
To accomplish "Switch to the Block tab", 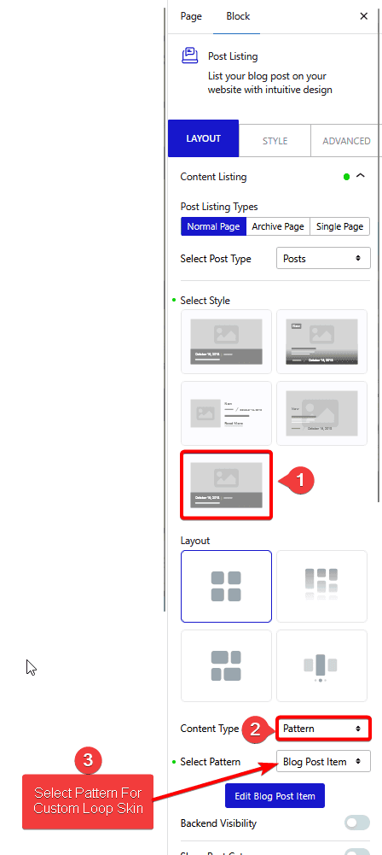I will tap(238, 16).
